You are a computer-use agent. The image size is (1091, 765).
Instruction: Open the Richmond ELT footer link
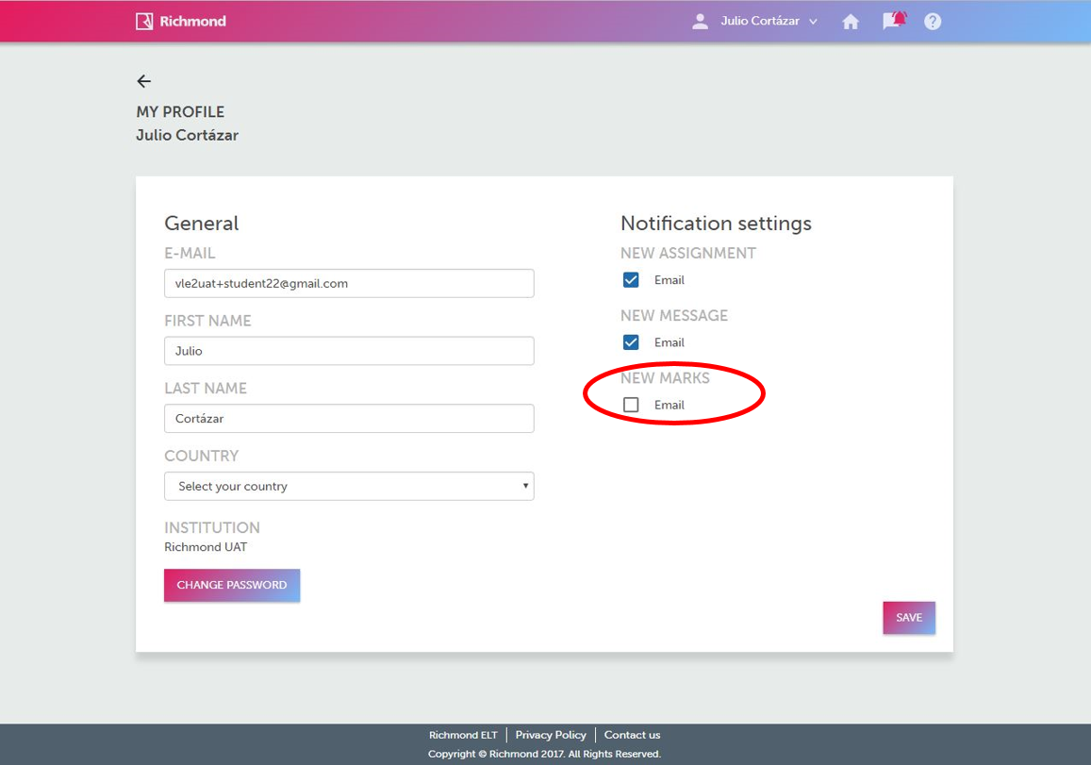(x=463, y=735)
